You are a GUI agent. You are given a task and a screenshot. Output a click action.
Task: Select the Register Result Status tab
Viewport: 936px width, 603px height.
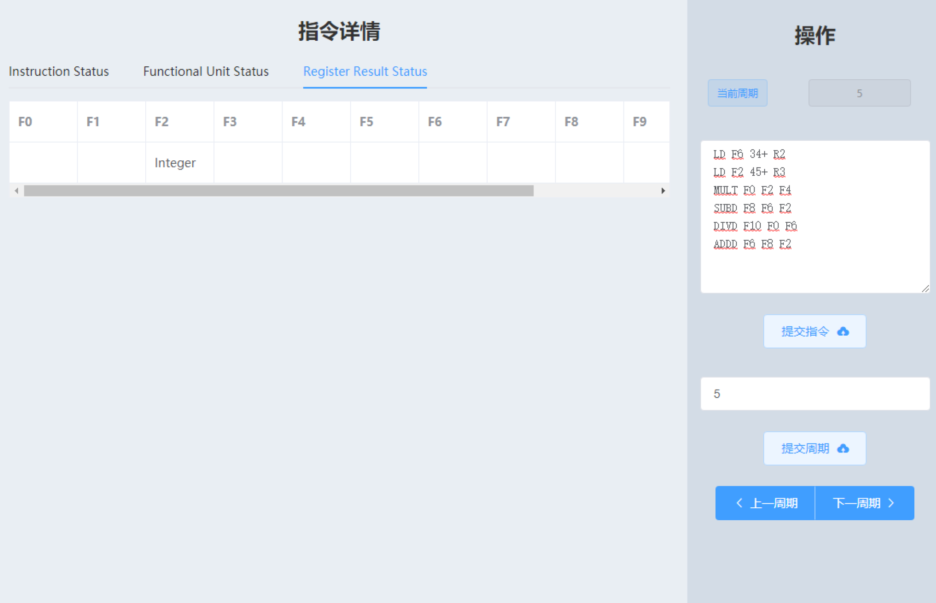[x=365, y=71]
